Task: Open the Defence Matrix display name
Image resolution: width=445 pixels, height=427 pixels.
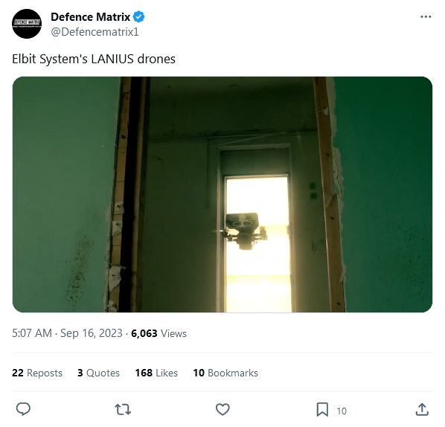Action: [91, 17]
